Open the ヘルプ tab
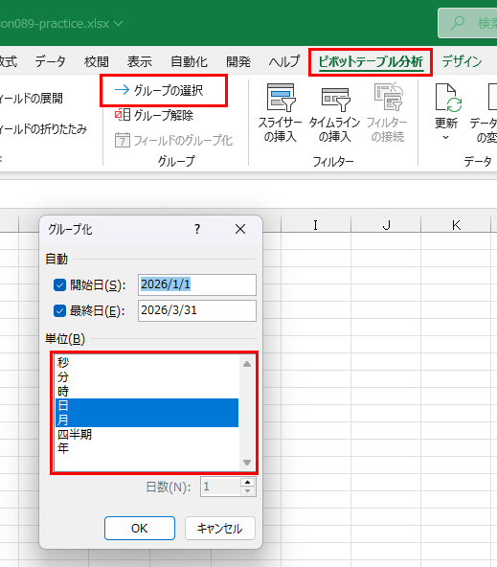 (x=284, y=62)
